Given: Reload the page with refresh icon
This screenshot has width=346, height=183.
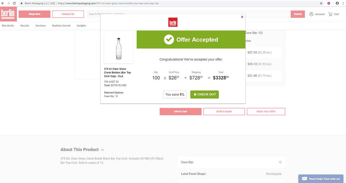Looking at the screenshot, I should pyautogui.click(x=14, y=3).
